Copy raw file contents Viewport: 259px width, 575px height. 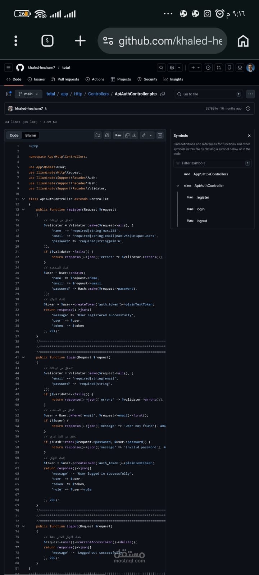tap(127, 135)
